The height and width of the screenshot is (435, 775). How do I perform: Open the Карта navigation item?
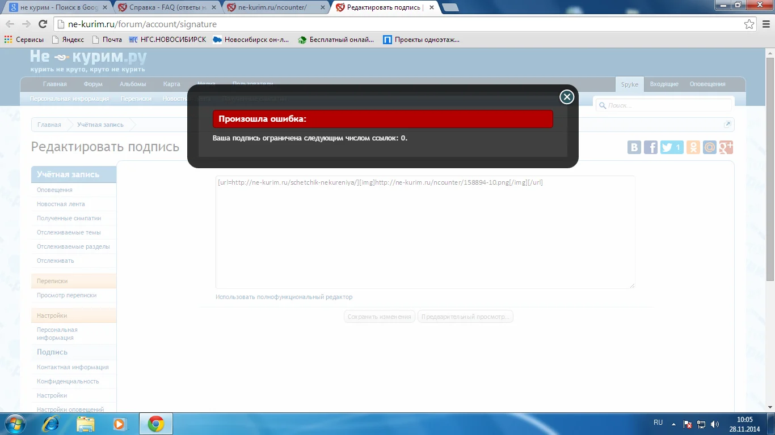(x=172, y=84)
